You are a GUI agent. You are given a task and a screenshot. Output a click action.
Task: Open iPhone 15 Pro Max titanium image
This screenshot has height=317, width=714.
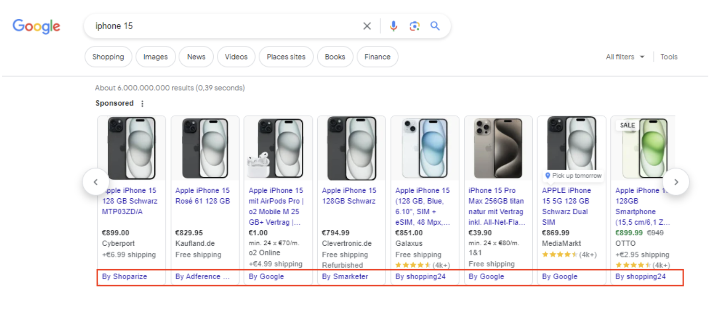(x=498, y=148)
